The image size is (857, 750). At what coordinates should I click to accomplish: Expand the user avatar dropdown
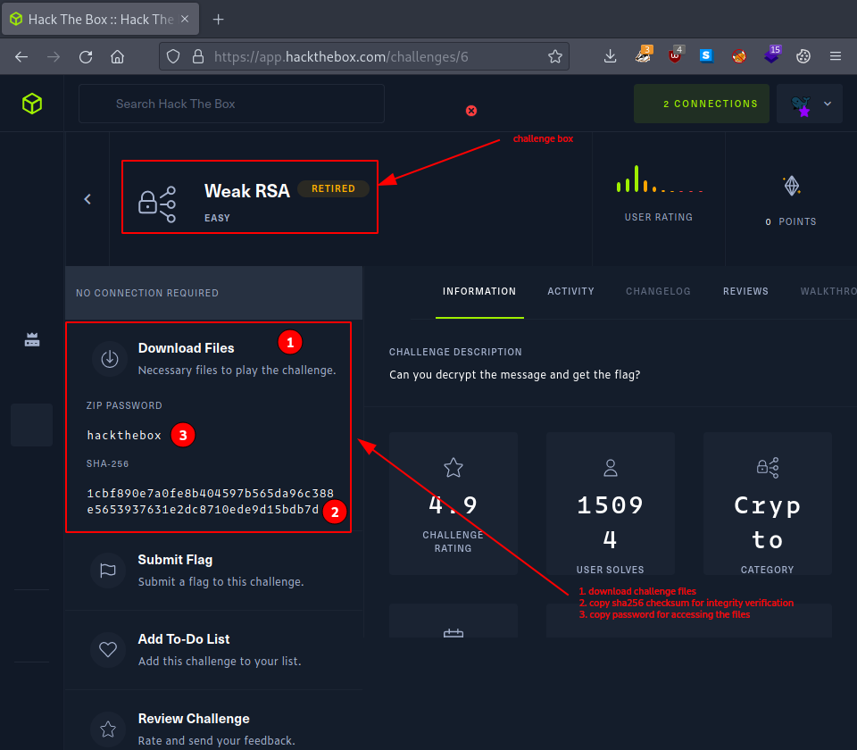(x=811, y=104)
